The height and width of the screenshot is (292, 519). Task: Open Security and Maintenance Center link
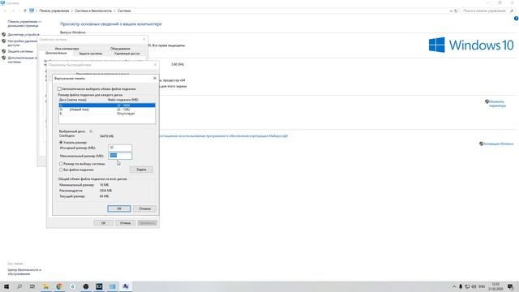click(24, 272)
